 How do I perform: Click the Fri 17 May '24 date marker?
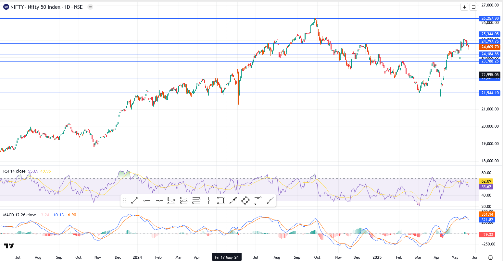(227, 257)
